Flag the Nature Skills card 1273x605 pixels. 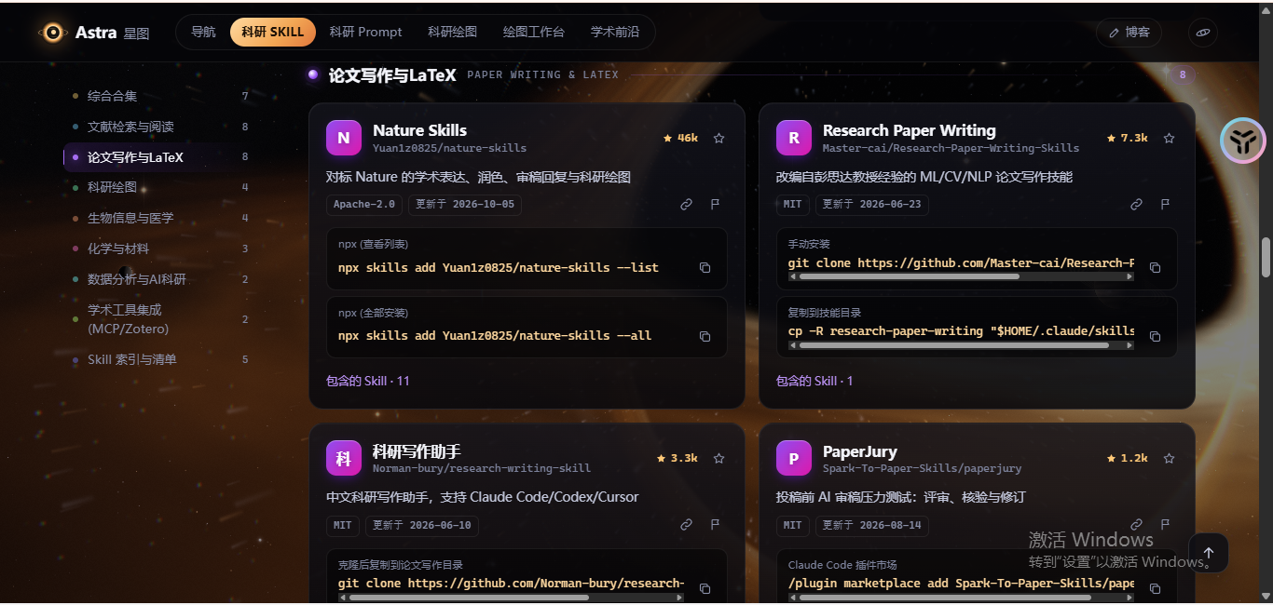(x=715, y=204)
